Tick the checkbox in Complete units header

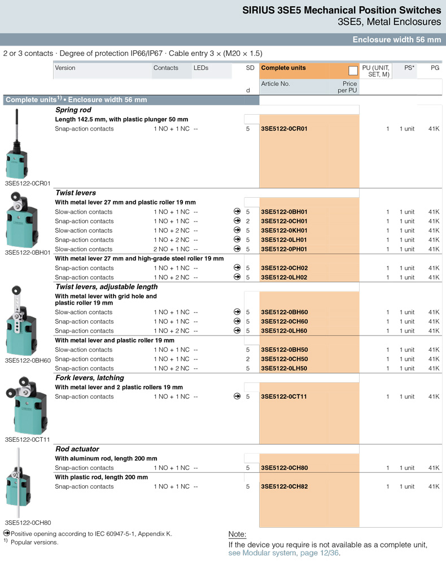pos(353,71)
